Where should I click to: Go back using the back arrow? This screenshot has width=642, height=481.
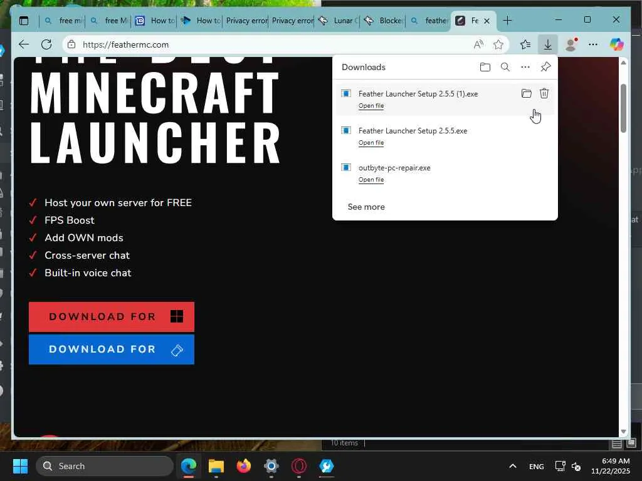click(x=24, y=44)
